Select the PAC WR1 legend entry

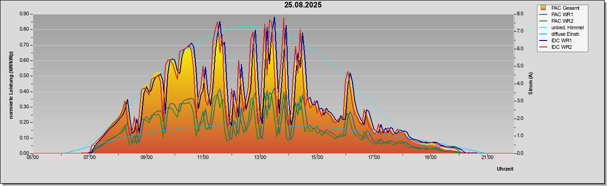pos(562,15)
